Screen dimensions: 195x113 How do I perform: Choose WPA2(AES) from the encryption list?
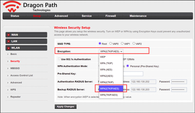pos(111,76)
